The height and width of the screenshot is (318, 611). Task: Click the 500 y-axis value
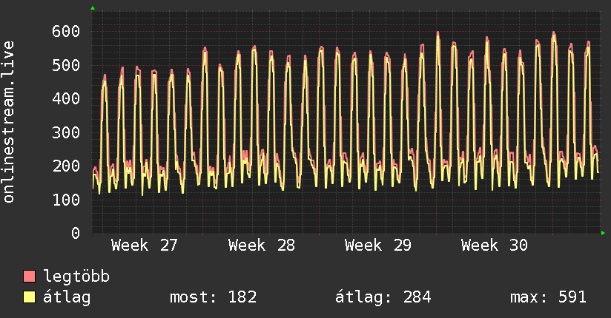click(x=66, y=65)
